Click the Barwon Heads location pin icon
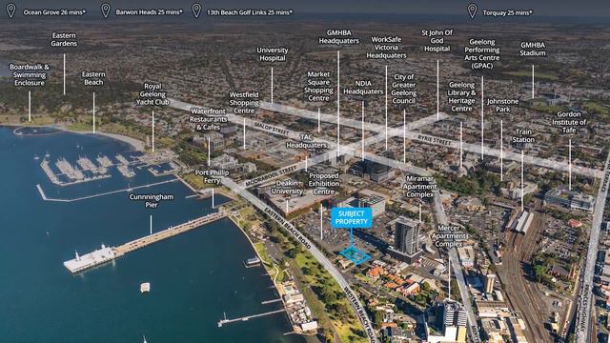 pos(106,10)
